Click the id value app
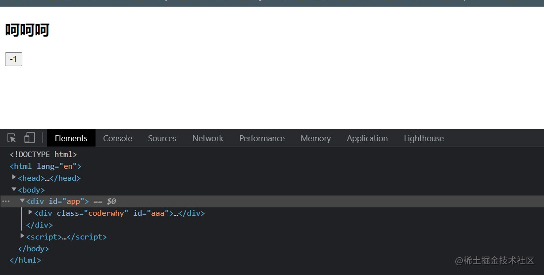 [73, 201]
